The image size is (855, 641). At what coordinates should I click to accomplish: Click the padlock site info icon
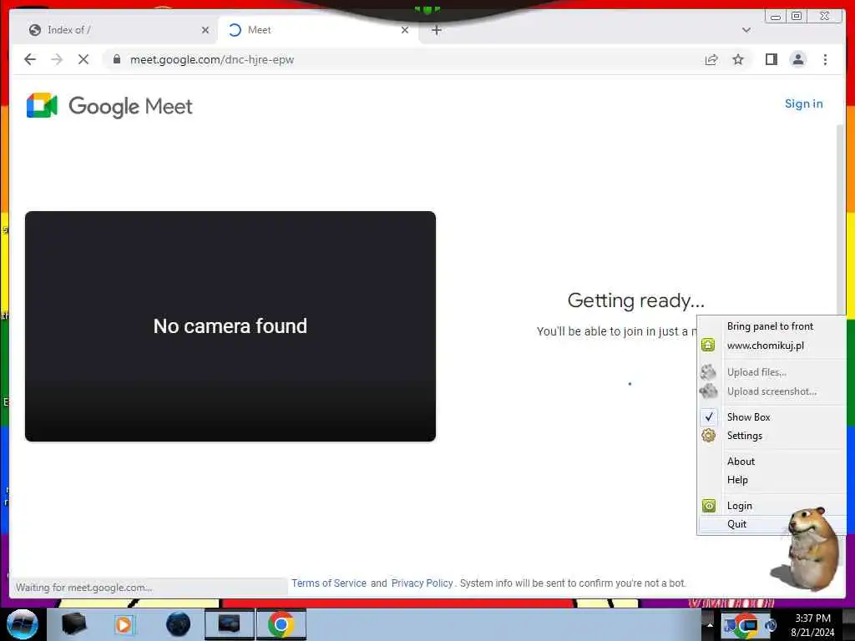coord(117,59)
